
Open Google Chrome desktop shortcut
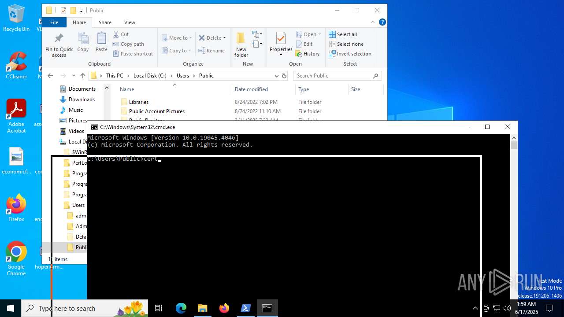click(16, 259)
